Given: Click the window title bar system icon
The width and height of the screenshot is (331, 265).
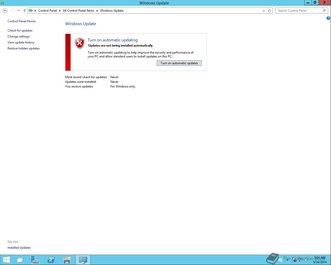Looking at the screenshot, I should click(2, 3).
